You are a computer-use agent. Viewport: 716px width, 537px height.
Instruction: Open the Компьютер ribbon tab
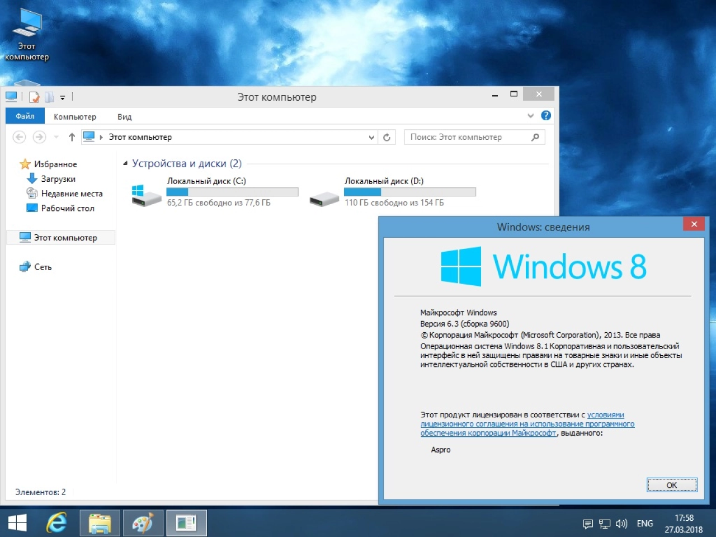click(x=75, y=117)
